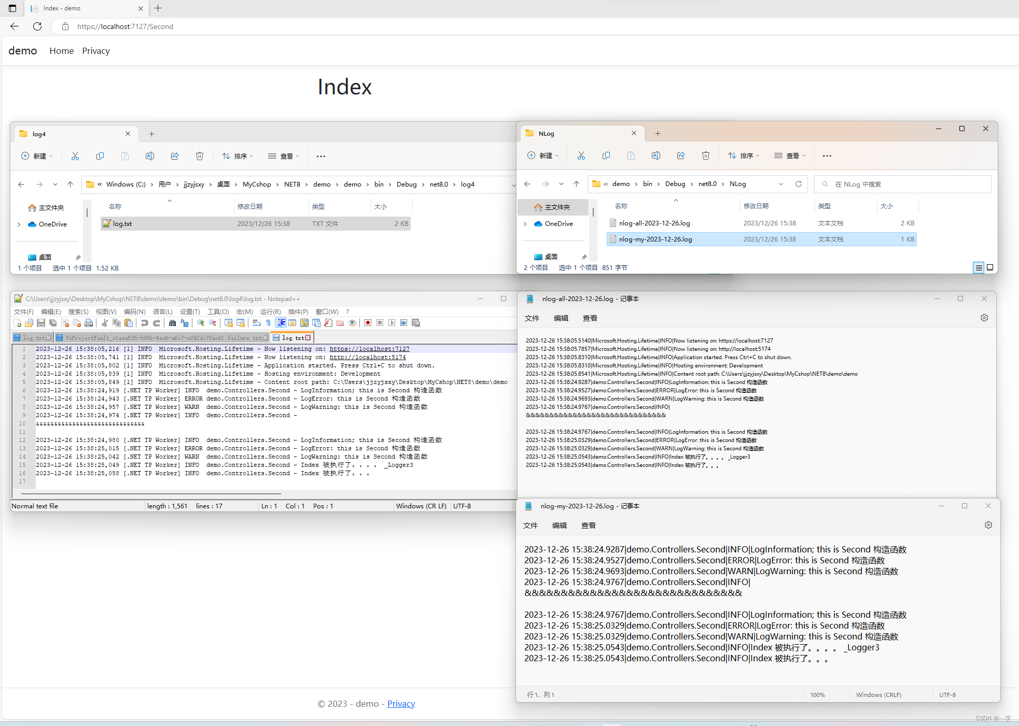1019x726 pixels.
Task: Select nlog-all-2023-12-26.log file row
Action: [762, 223]
